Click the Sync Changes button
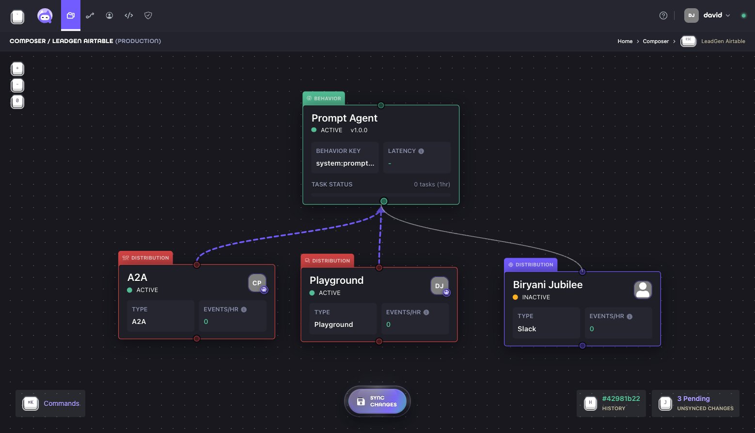The width and height of the screenshot is (755, 433). tap(377, 401)
